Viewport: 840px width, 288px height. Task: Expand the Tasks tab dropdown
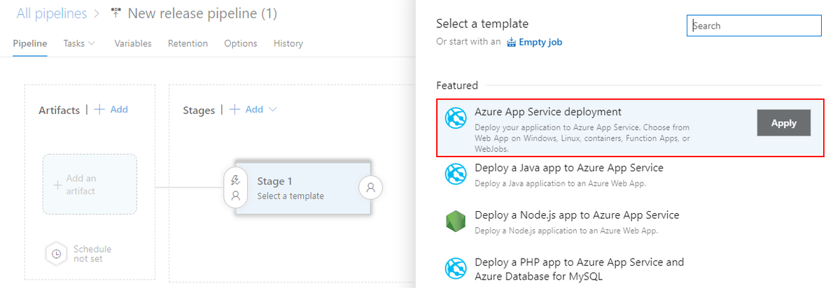click(x=91, y=43)
